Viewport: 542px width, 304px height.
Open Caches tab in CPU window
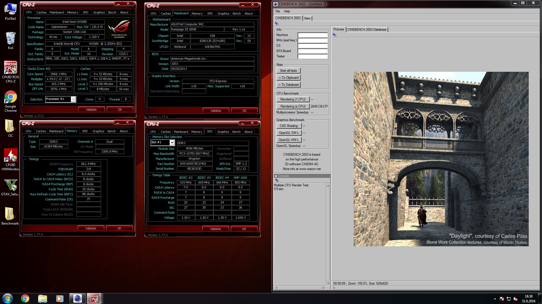pyautogui.click(x=41, y=12)
